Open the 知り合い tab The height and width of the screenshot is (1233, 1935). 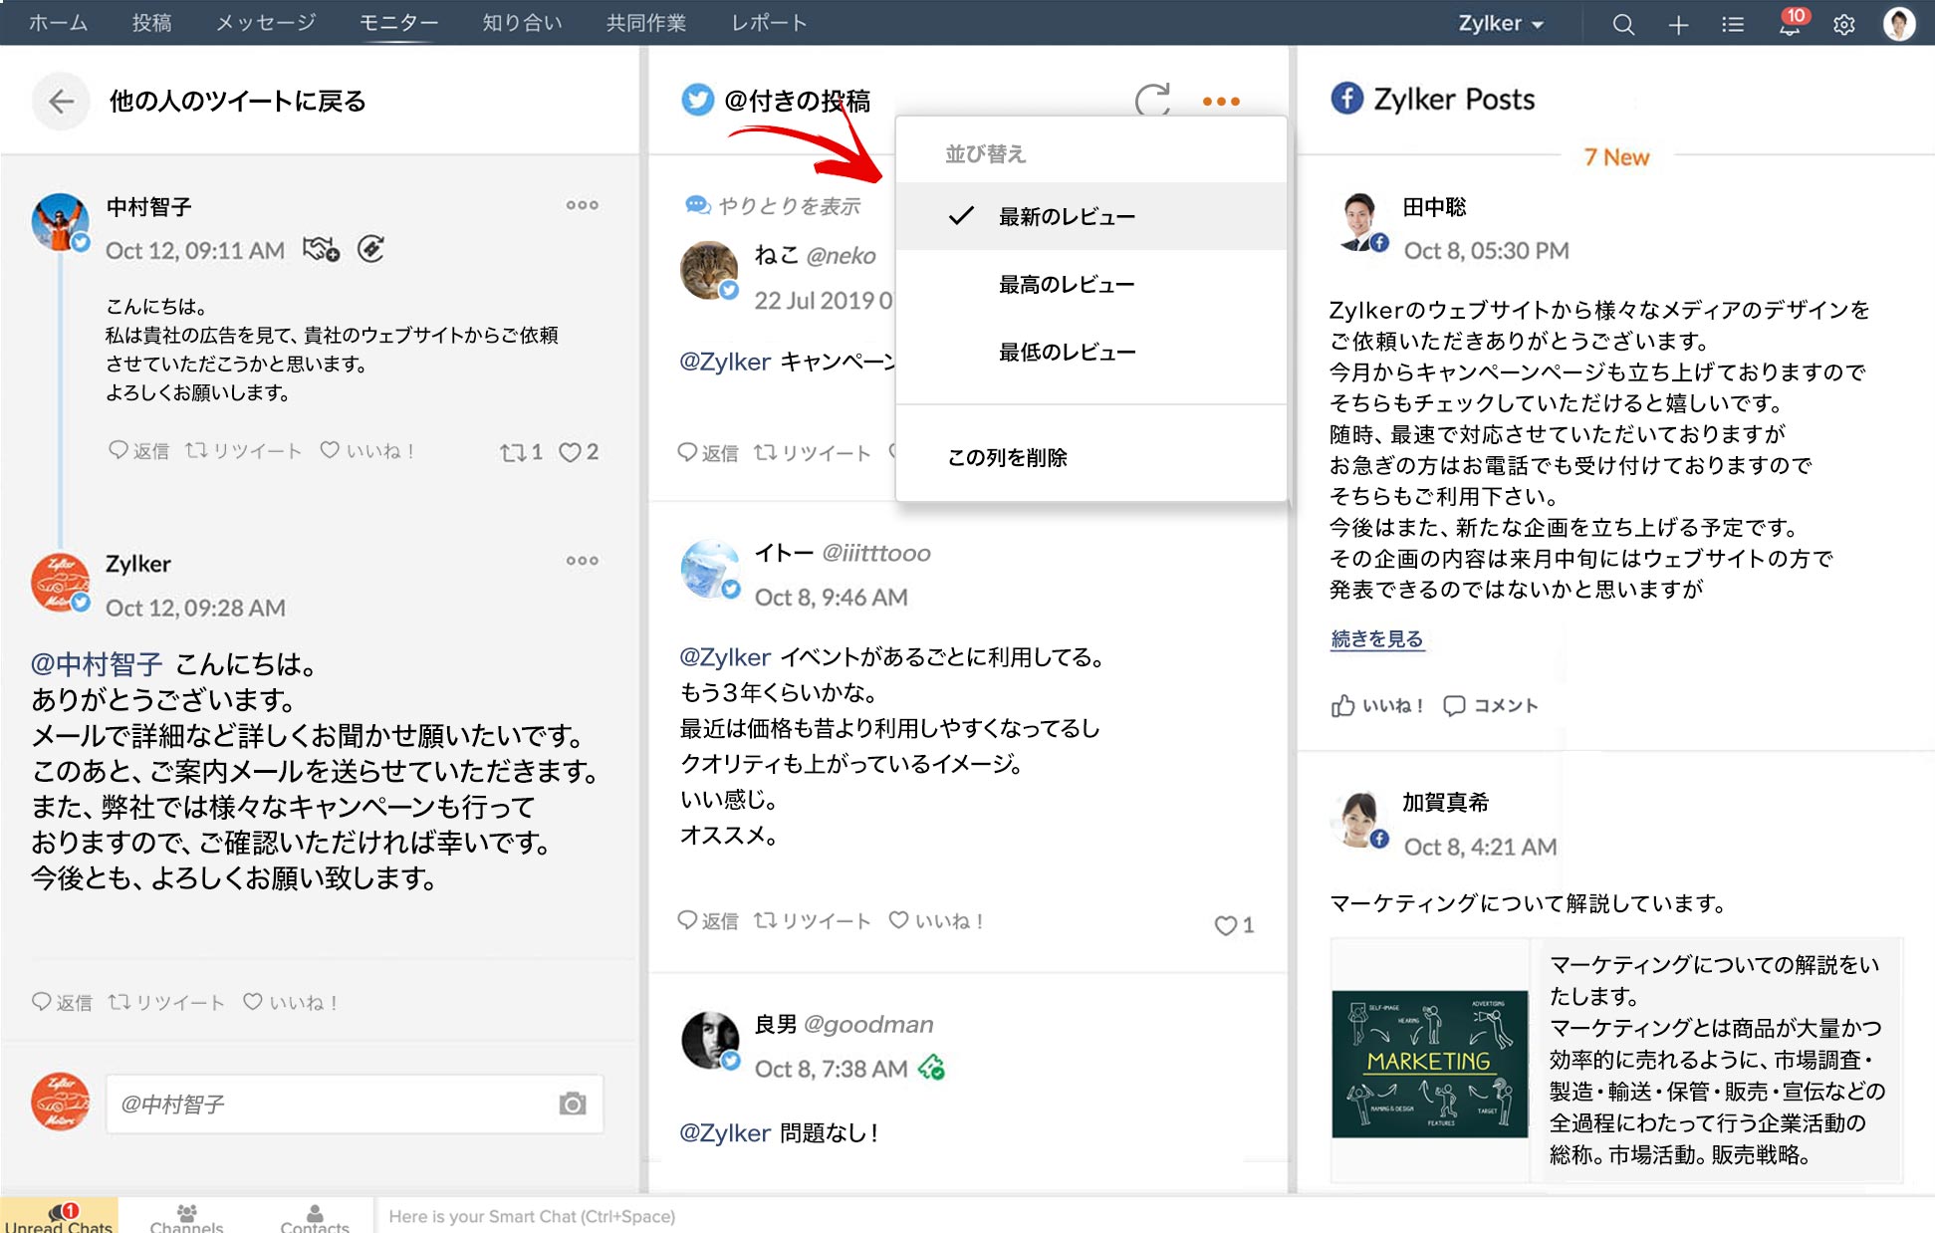pyautogui.click(x=522, y=23)
